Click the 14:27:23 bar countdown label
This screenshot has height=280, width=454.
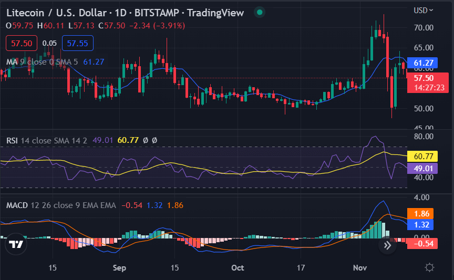[x=429, y=88]
